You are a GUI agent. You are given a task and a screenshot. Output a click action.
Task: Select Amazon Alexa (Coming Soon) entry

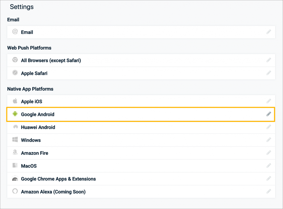tap(53, 192)
